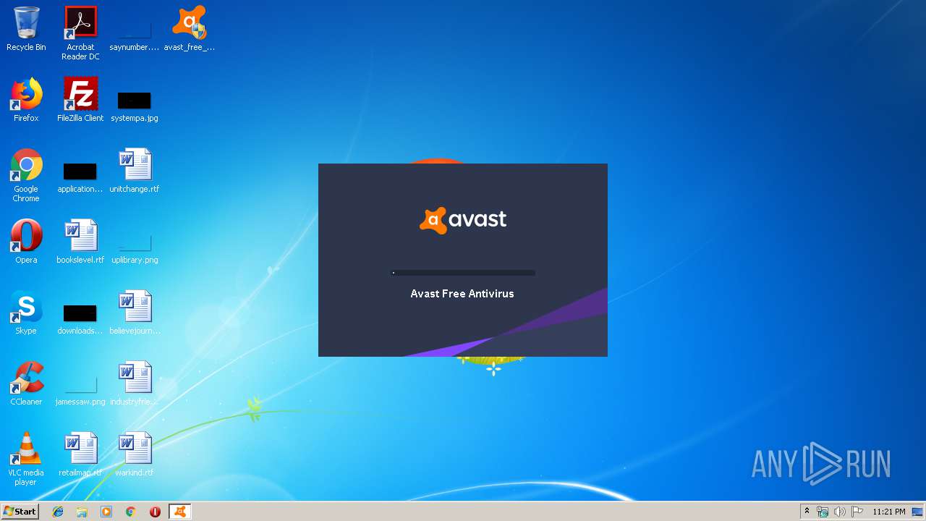The height and width of the screenshot is (521, 926).
Task: Activate Avast installer taskbar button
Action: (x=179, y=512)
